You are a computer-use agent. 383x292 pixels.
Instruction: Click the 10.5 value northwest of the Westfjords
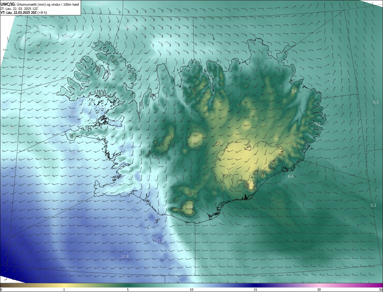point(67,37)
